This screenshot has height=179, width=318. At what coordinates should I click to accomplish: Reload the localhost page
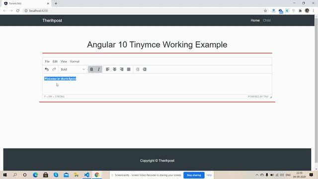click(18, 11)
